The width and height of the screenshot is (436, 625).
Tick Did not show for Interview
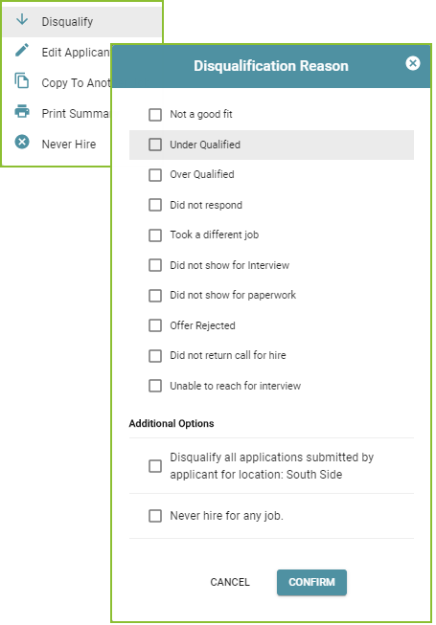point(155,265)
